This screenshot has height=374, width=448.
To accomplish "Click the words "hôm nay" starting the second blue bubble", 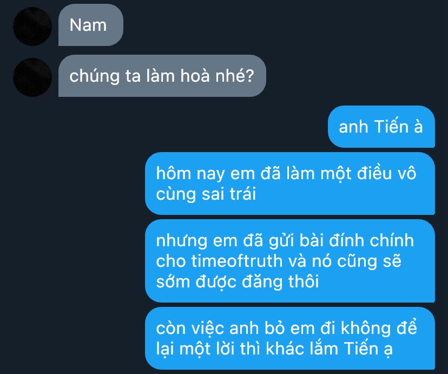I will 190,174.
